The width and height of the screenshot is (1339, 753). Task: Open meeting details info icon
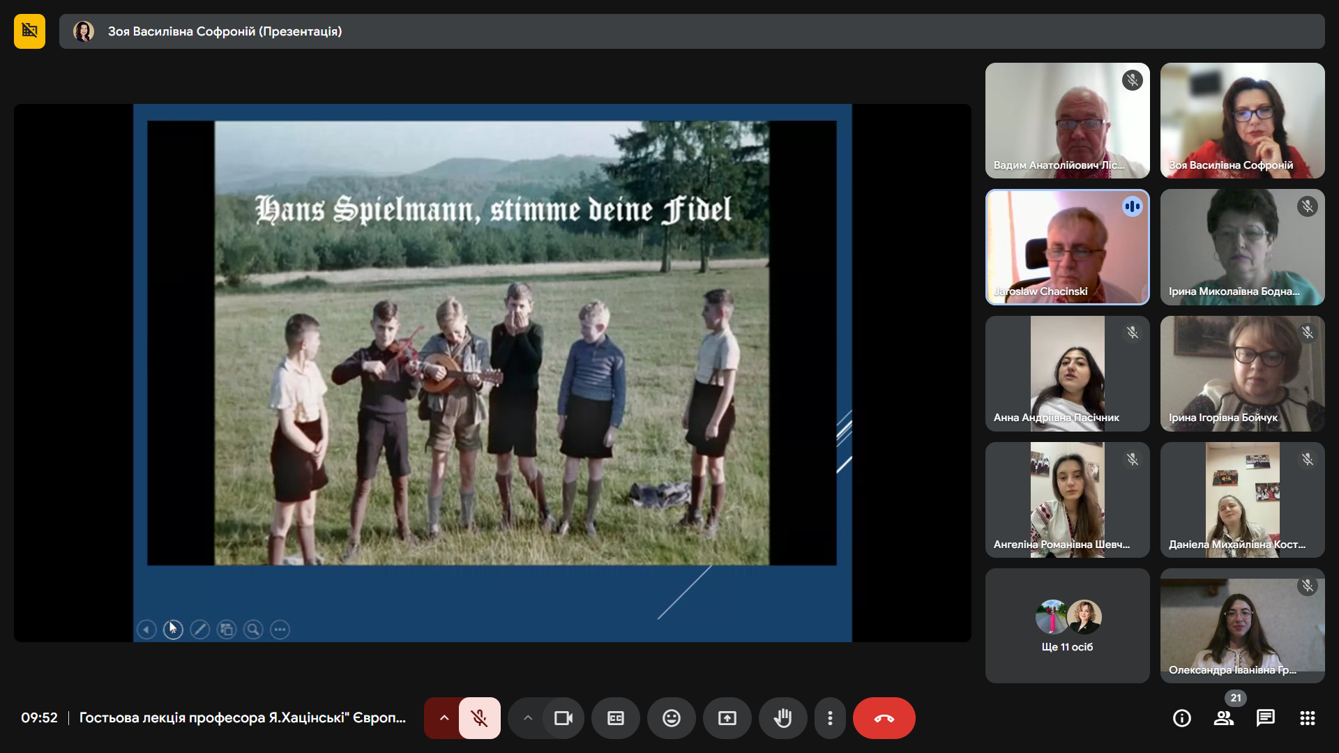(x=1182, y=718)
